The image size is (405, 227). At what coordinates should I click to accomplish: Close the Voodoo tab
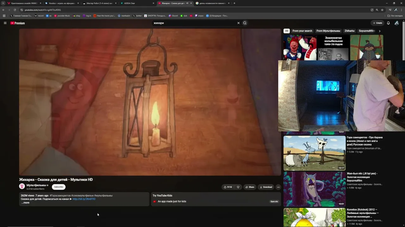[78, 3]
